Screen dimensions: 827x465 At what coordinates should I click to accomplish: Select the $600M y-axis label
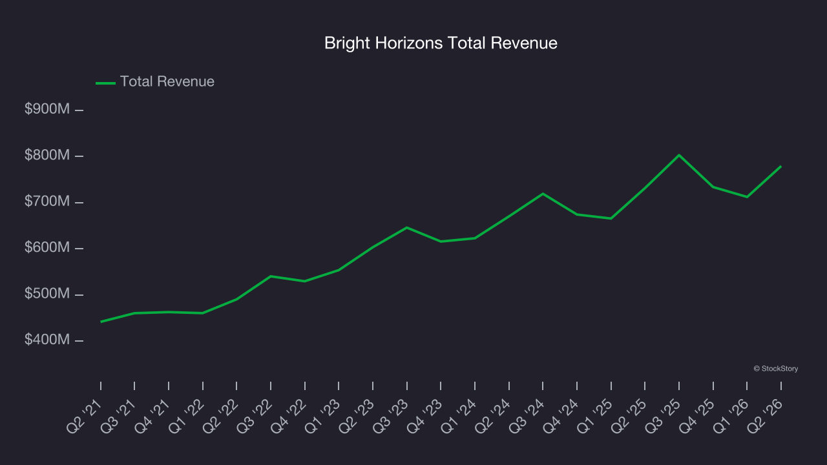47,248
